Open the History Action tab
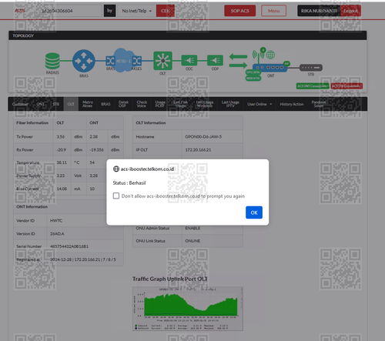 [x=292, y=104]
